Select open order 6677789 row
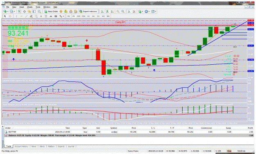 [x=129, y=132]
